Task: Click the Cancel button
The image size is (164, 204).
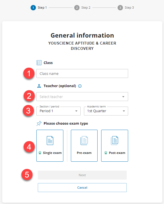Action: [x=82, y=188]
